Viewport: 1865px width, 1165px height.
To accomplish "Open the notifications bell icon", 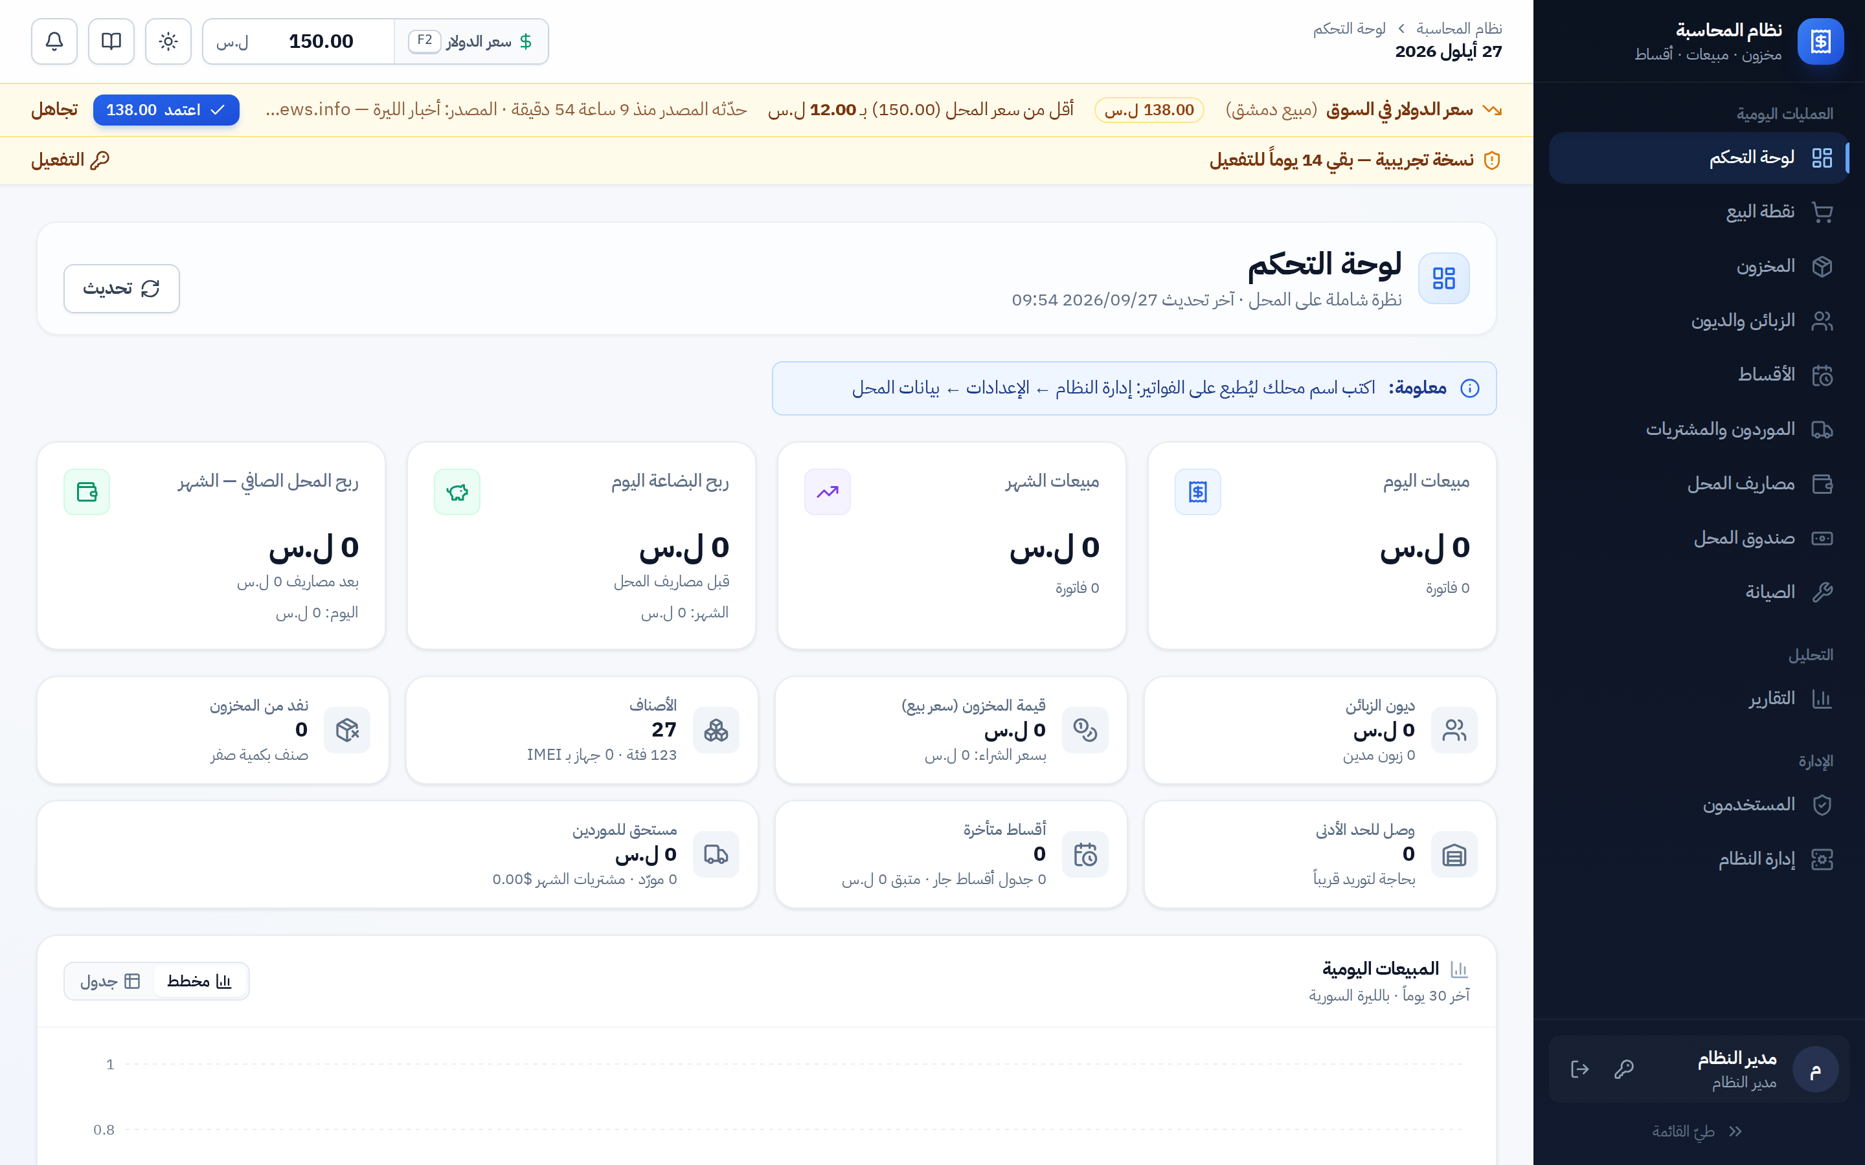I will [54, 41].
